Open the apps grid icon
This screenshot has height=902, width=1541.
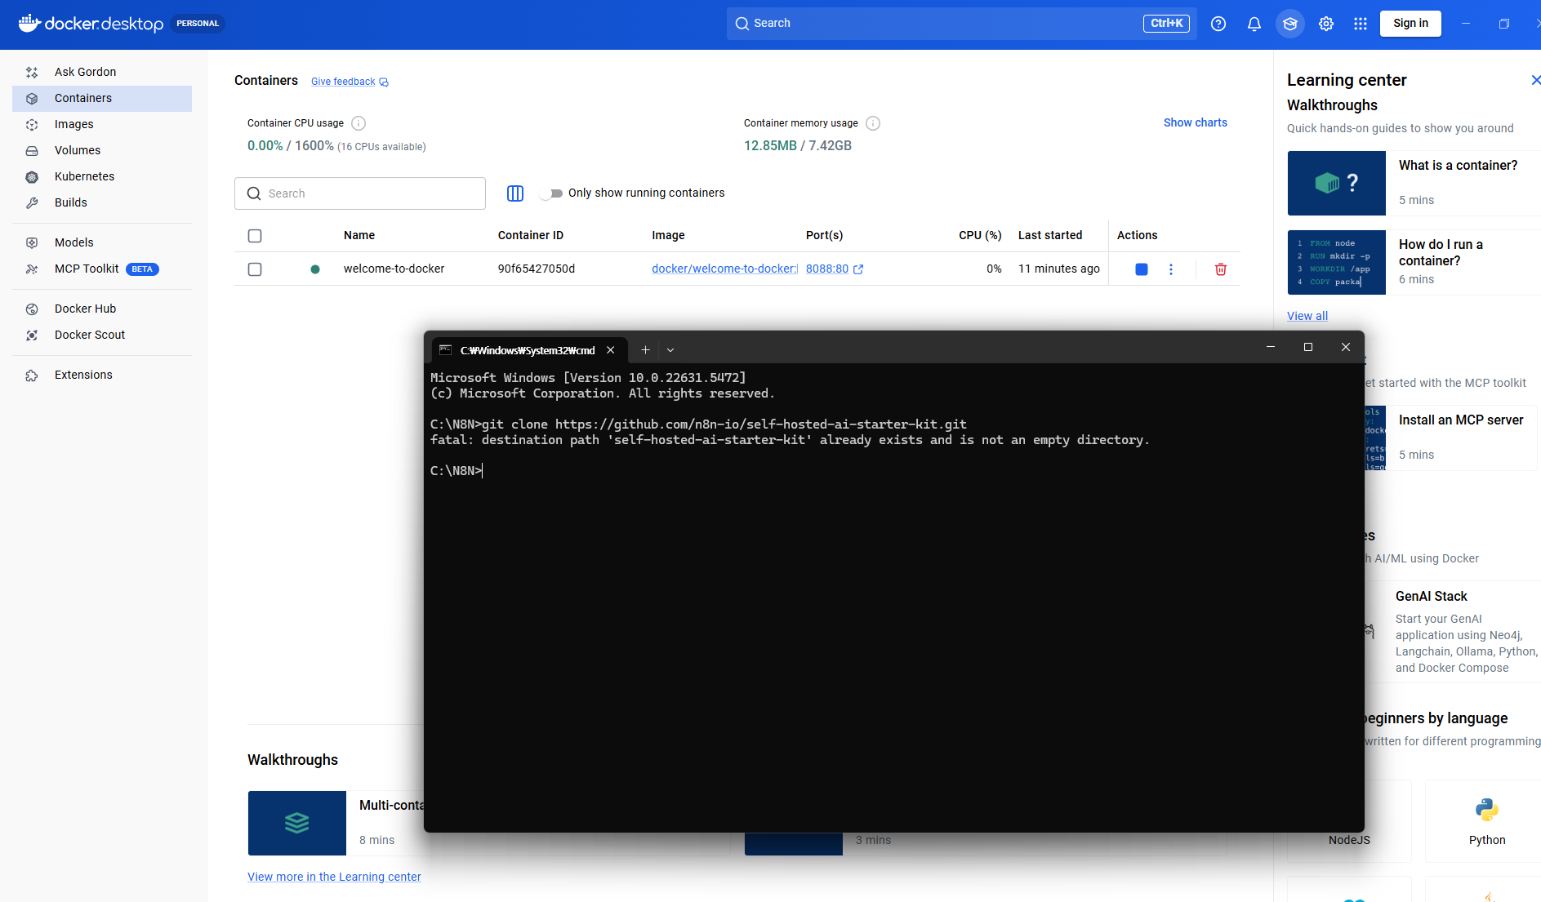click(x=1361, y=24)
